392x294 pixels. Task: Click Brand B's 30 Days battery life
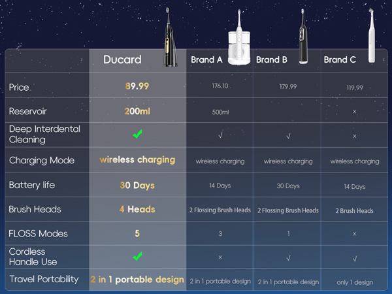[x=288, y=186]
